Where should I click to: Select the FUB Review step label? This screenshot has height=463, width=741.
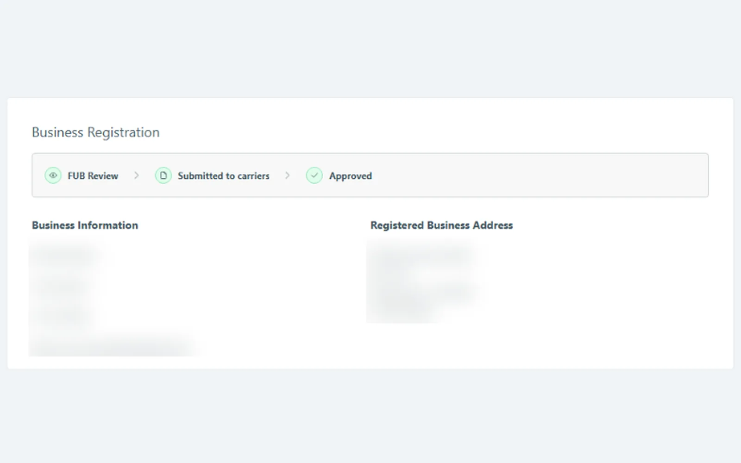[93, 176]
